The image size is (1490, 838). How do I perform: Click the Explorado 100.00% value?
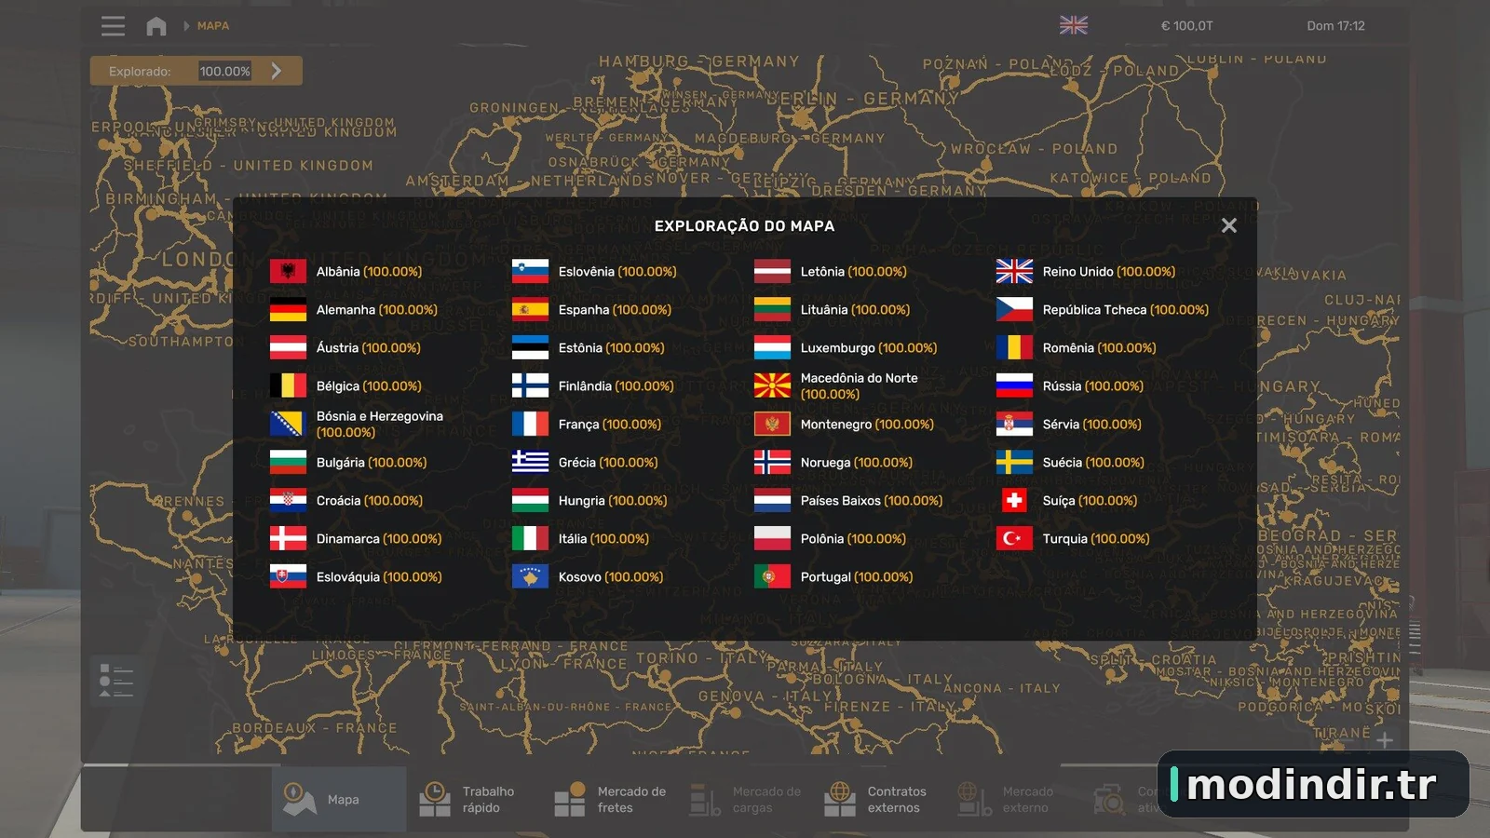tap(224, 71)
